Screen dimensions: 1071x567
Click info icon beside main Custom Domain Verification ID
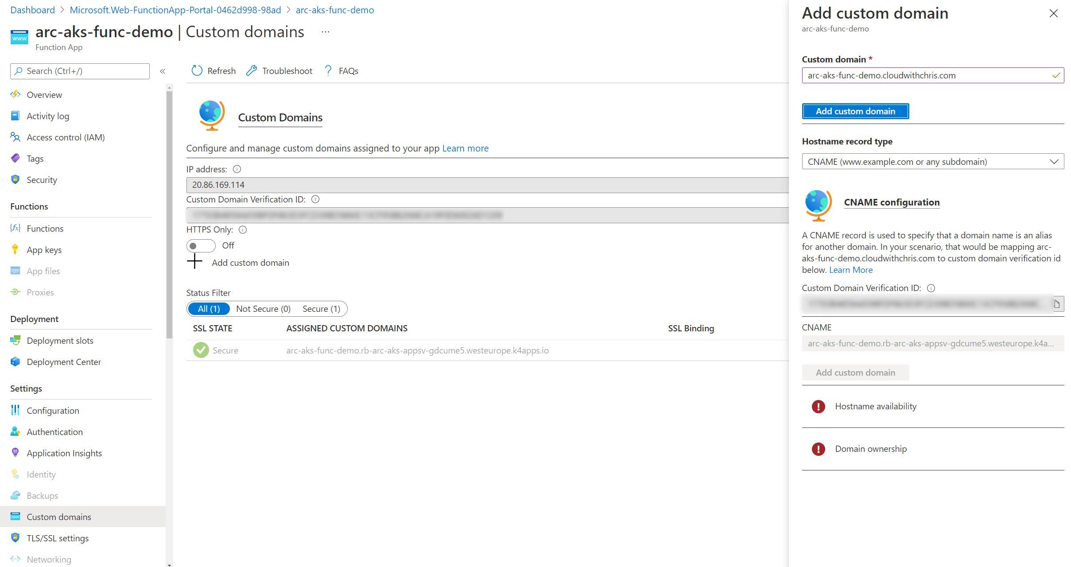point(315,199)
